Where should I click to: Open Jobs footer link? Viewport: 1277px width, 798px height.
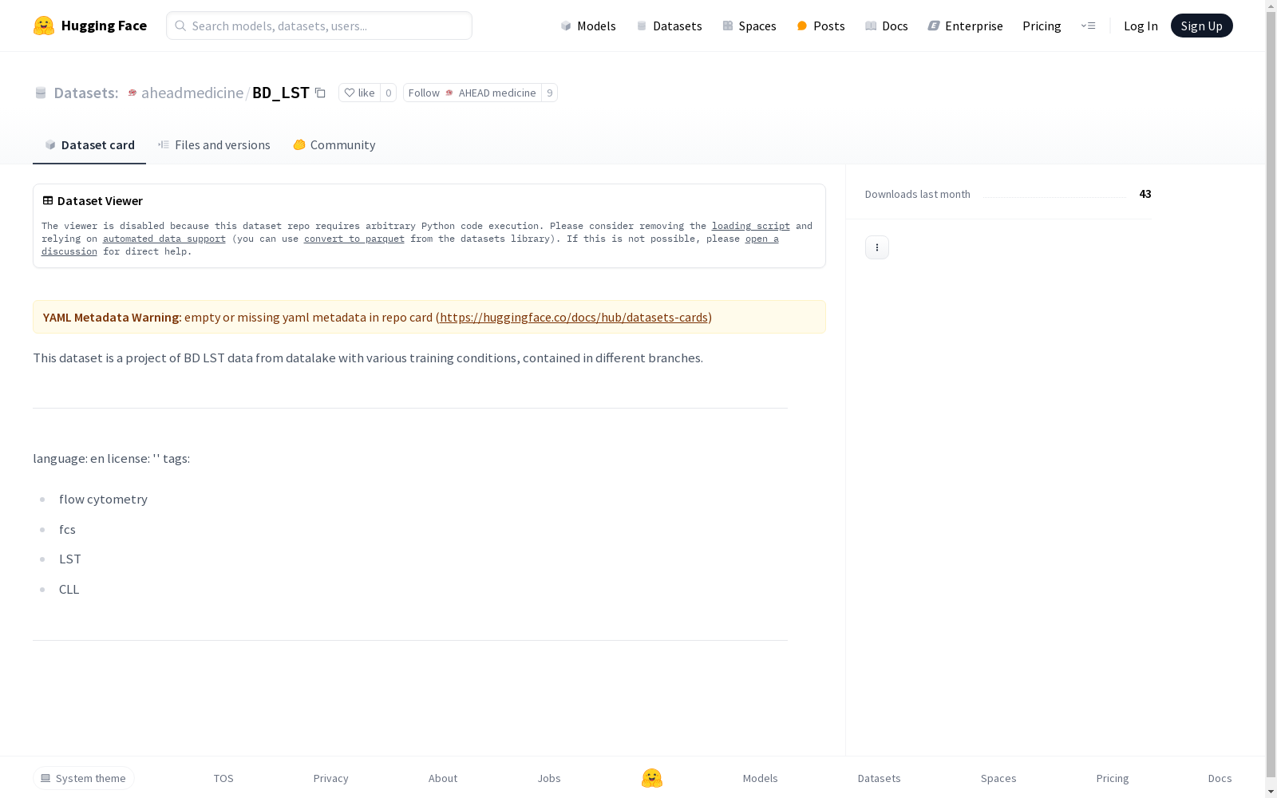click(x=549, y=778)
